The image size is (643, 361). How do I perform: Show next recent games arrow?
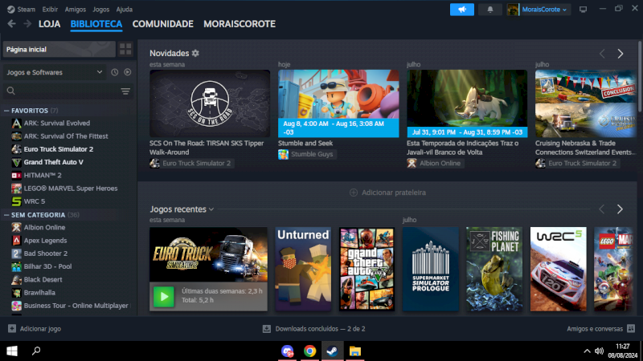620,209
